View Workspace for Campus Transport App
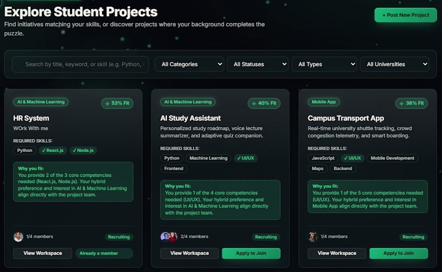 [337, 253]
